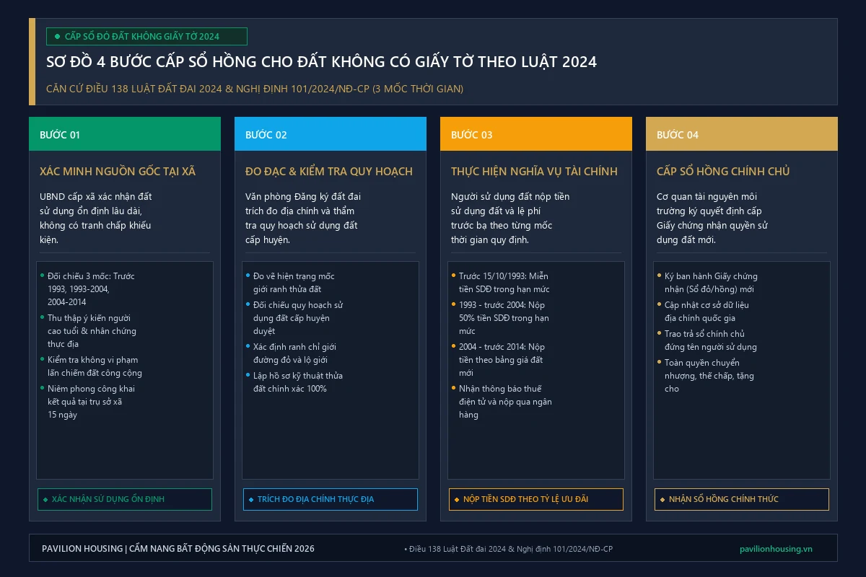866x577 pixels.
Task: Click the 'BƯỚC 04' gold header
Action: tap(742, 134)
